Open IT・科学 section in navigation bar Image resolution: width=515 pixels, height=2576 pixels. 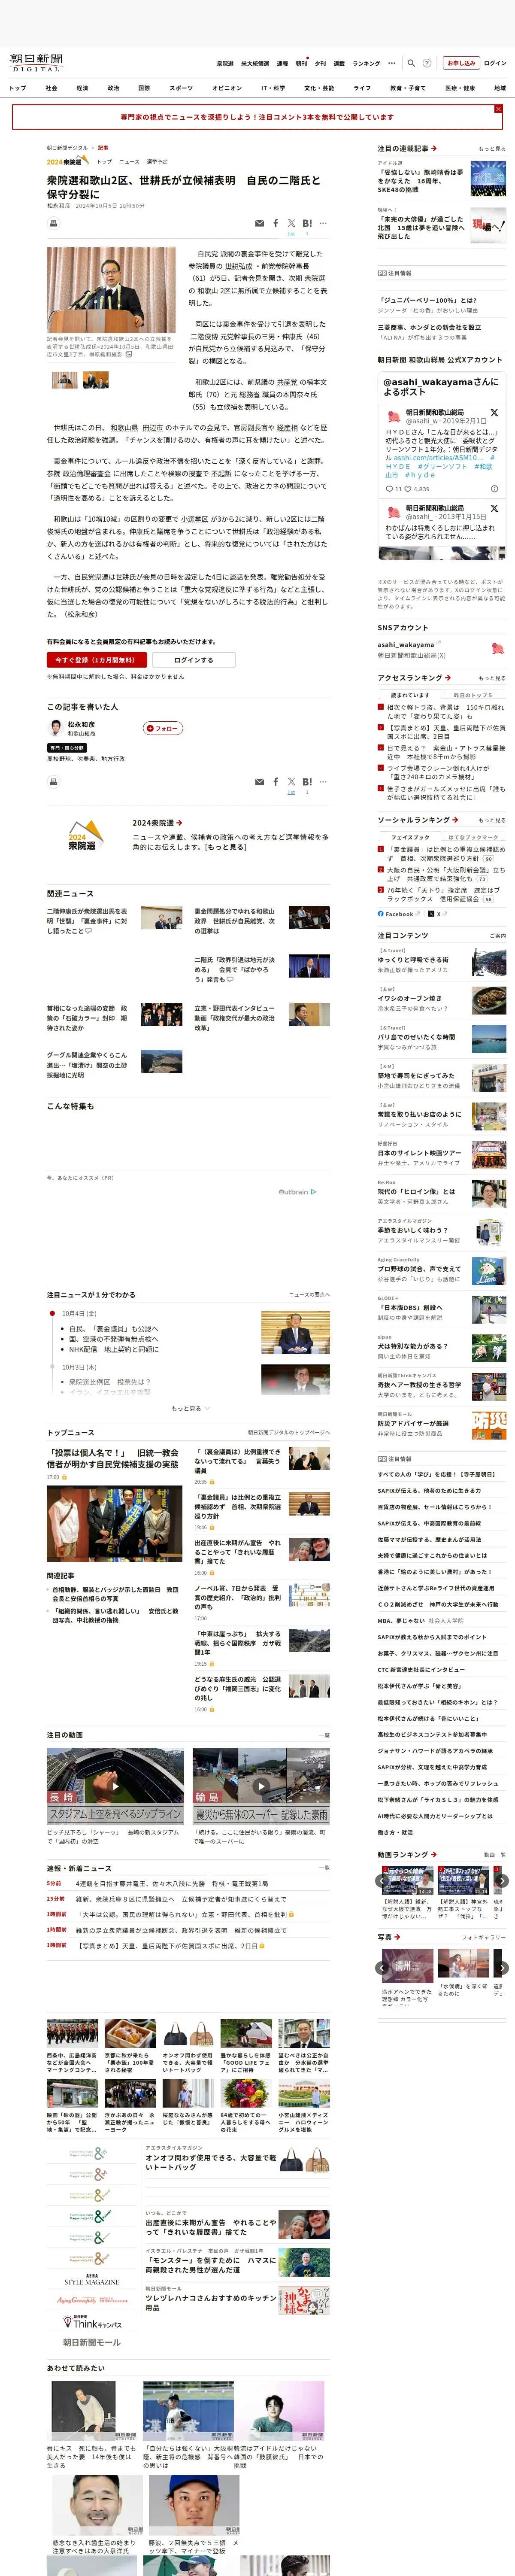click(273, 88)
